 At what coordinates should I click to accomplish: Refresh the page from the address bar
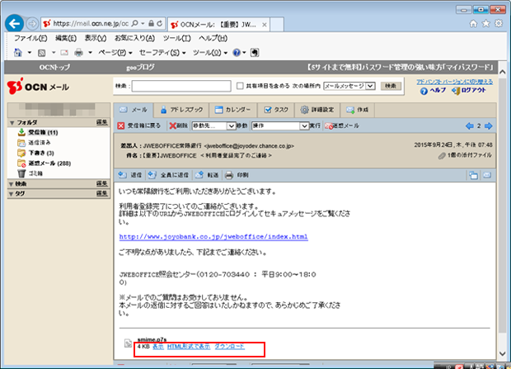(x=160, y=23)
